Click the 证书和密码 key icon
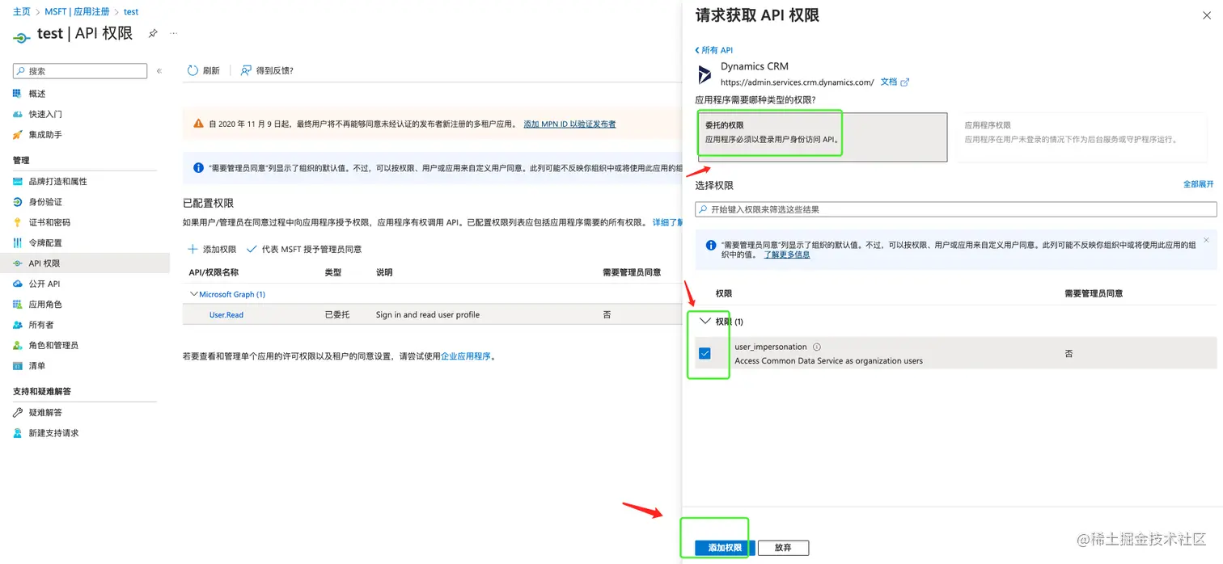Screen dimensions: 1223x564 [18, 222]
